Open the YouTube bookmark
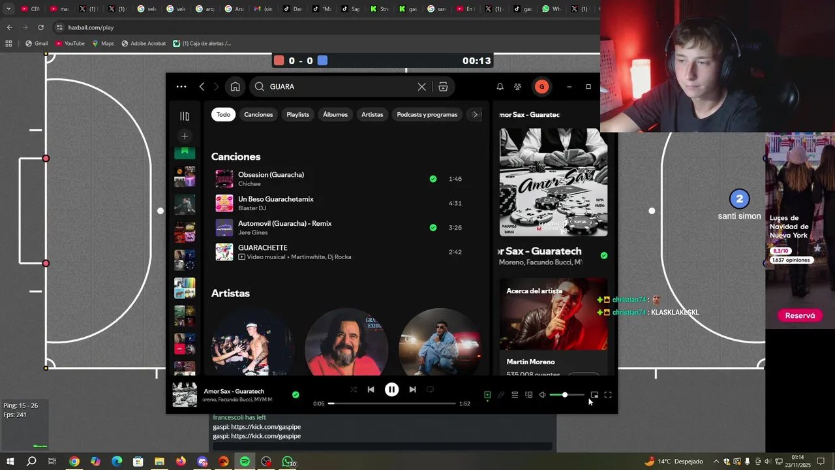This screenshot has width=835, height=470. point(70,43)
